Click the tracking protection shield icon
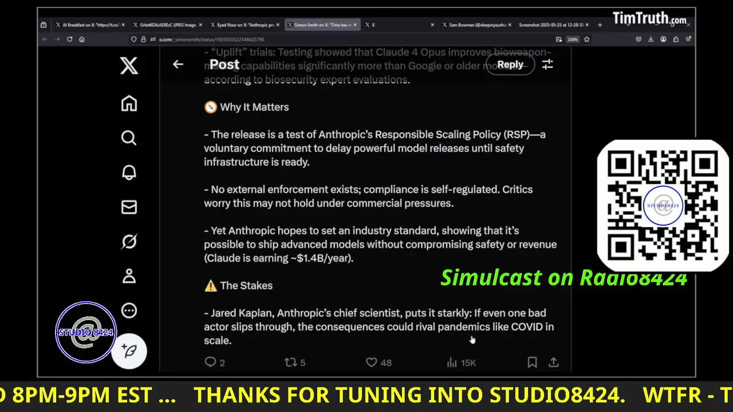733x412 pixels. click(x=134, y=39)
